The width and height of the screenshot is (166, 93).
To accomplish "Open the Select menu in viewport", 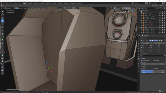I will click(x=25, y=8).
